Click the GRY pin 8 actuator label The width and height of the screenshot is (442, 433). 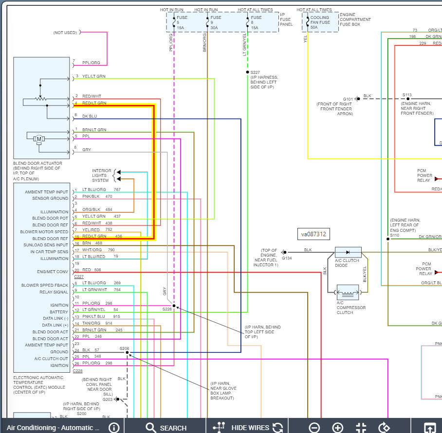pyautogui.click(x=87, y=150)
